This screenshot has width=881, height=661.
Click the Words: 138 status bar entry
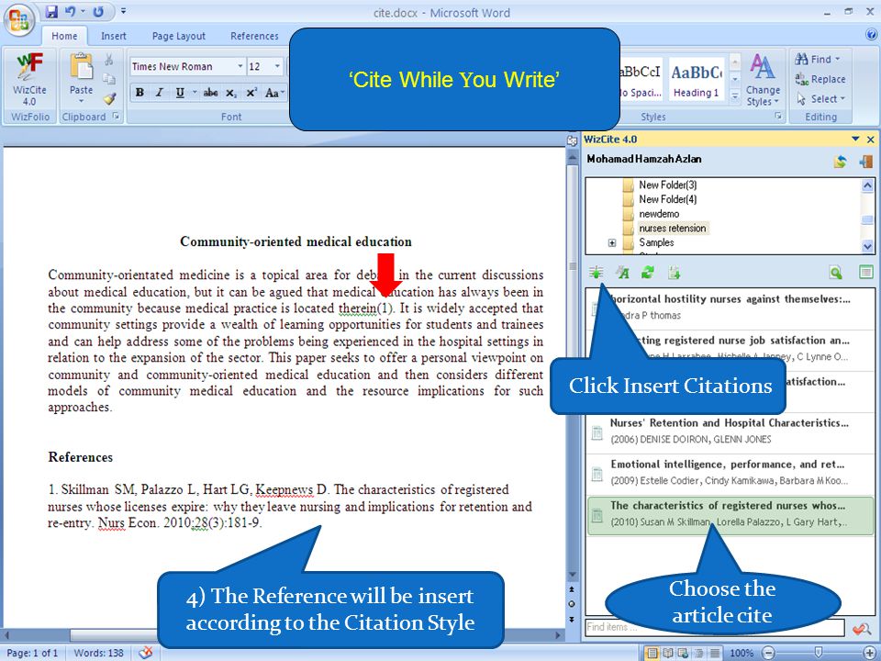(x=98, y=653)
